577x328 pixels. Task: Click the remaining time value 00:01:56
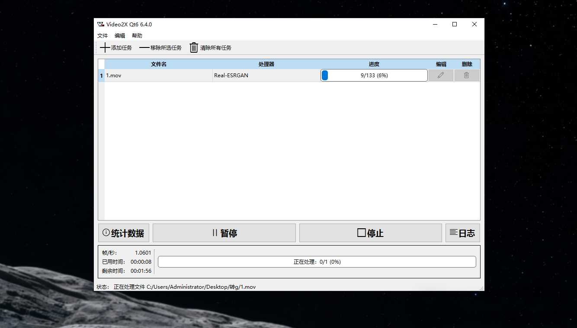(141, 271)
